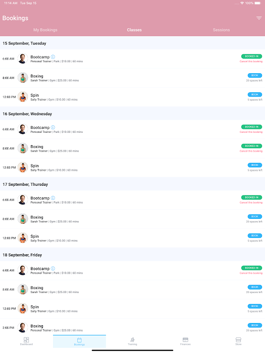Book Friday 2:00 PM Boxing class
This screenshot has width=265, height=353.
coord(255,325)
